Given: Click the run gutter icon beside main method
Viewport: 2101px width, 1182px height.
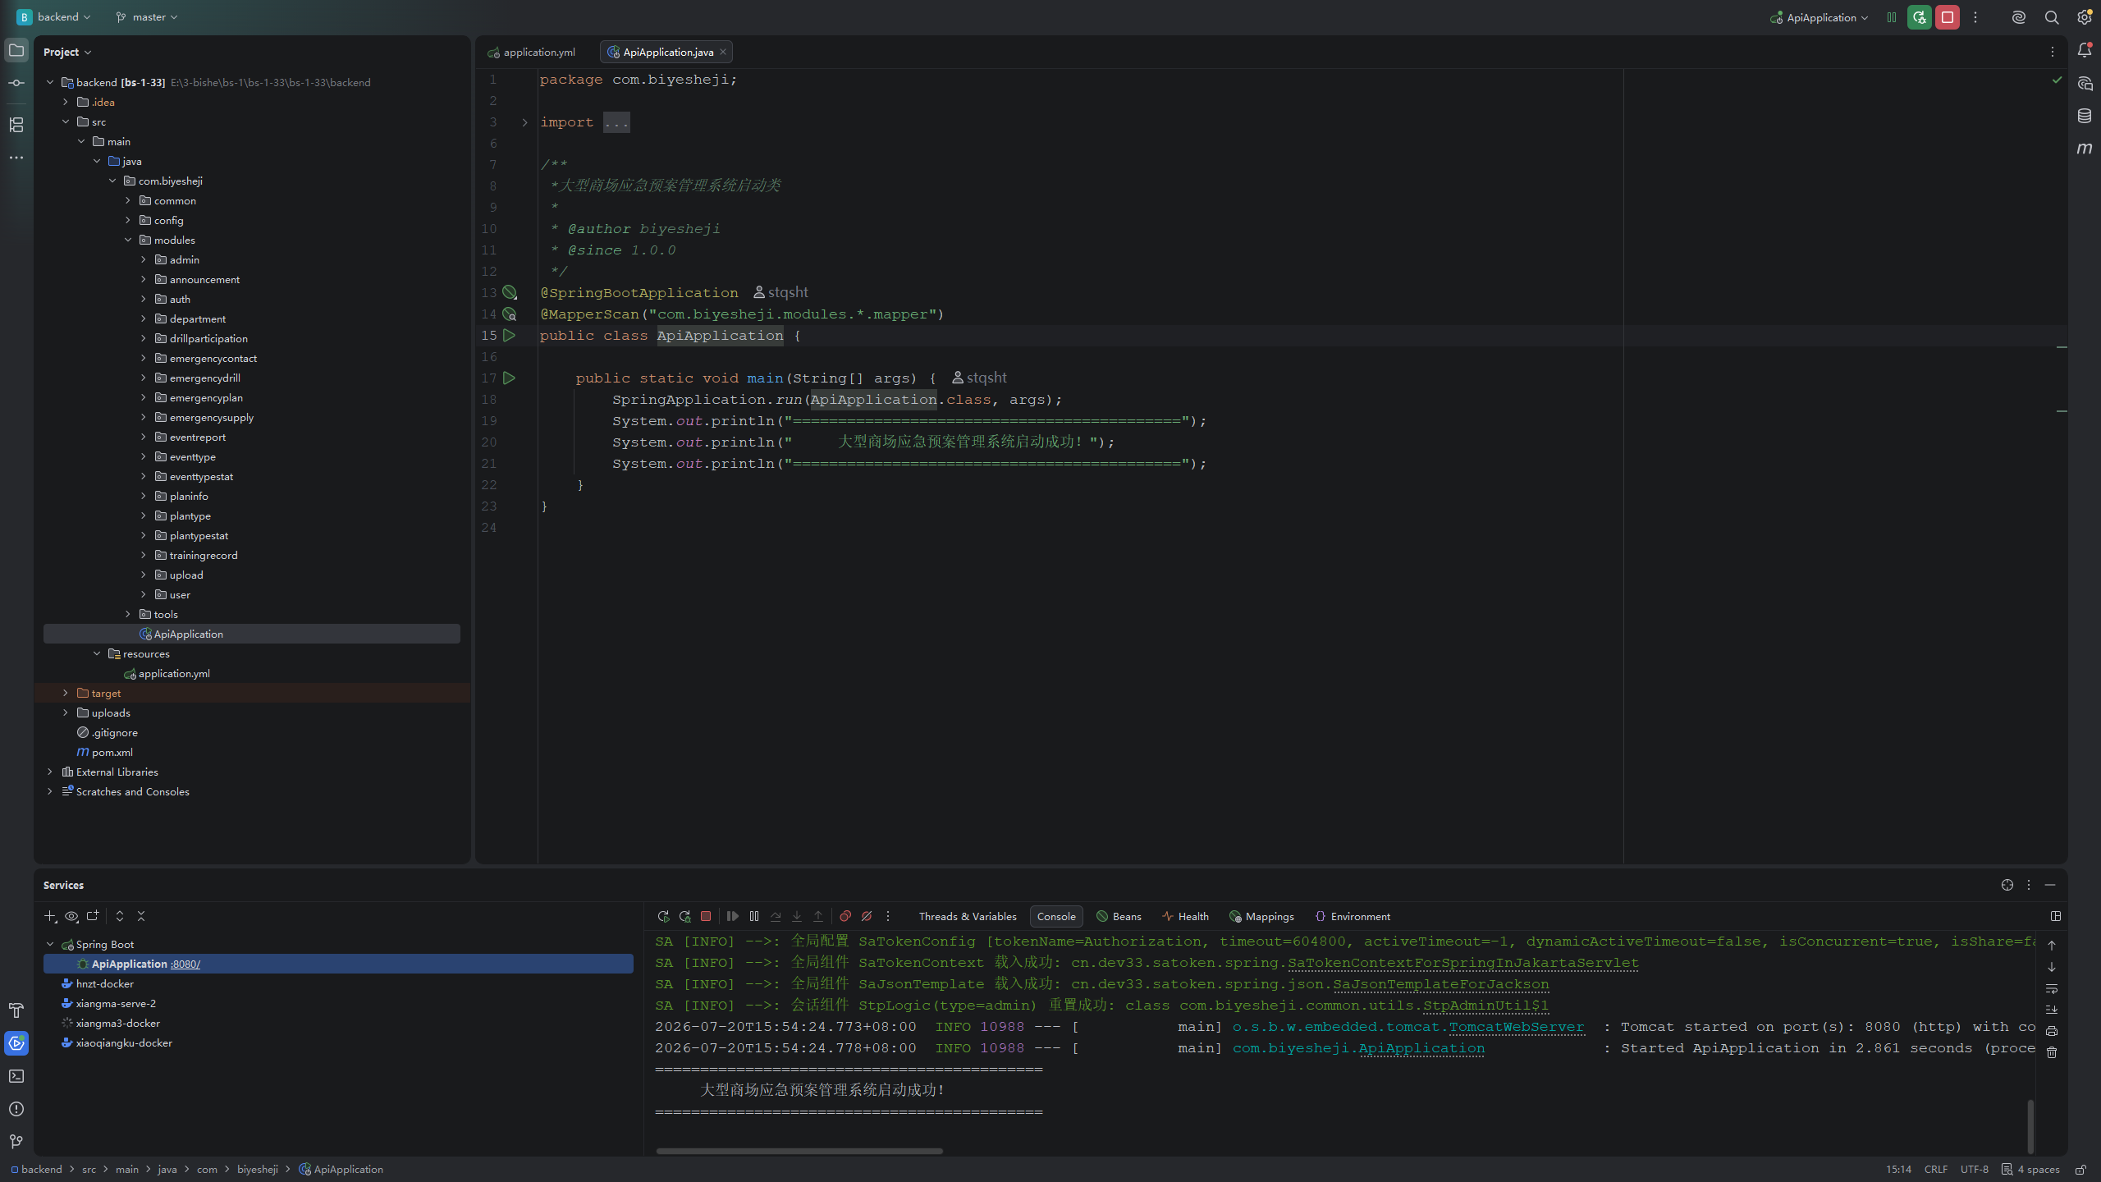Looking at the screenshot, I should pyautogui.click(x=509, y=378).
